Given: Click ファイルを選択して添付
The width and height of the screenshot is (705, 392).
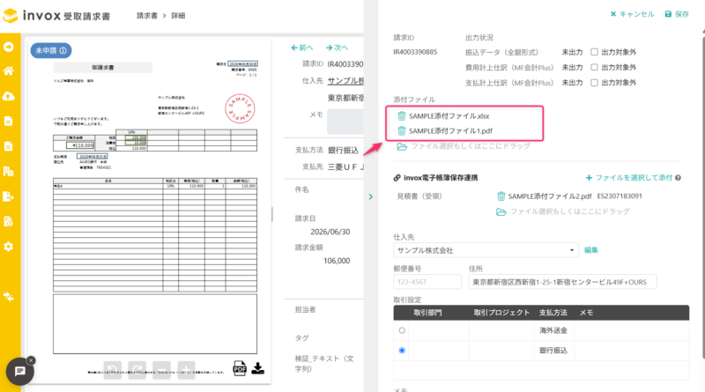Looking at the screenshot, I should pos(628,178).
